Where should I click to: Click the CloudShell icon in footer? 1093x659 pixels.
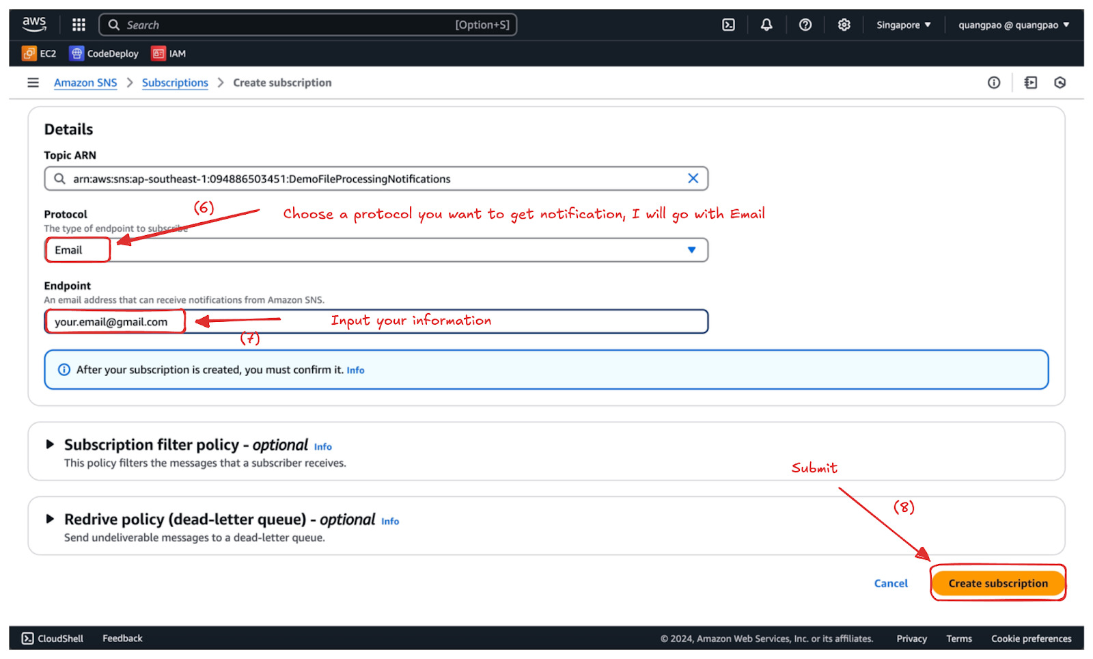click(x=27, y=638)
